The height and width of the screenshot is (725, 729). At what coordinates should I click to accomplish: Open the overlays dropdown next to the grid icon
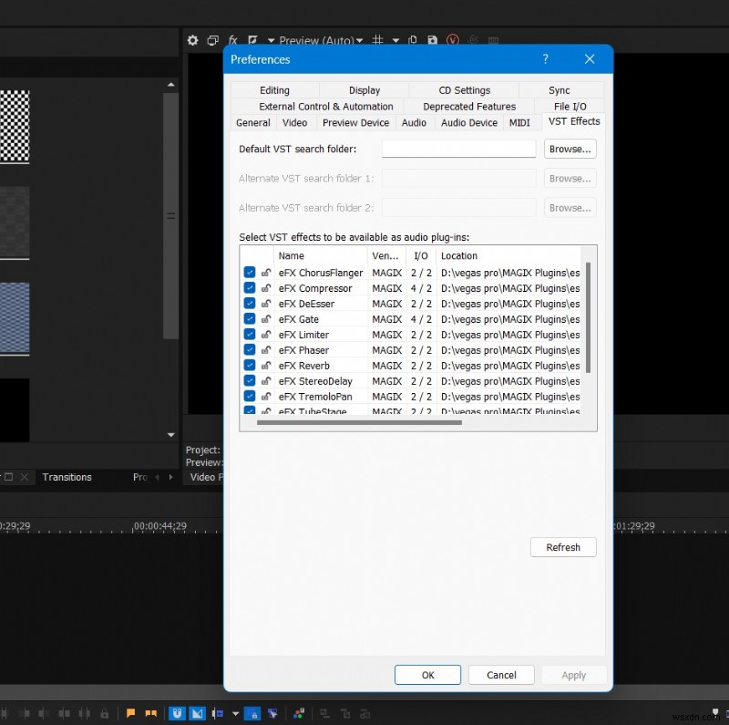point(395,40)
